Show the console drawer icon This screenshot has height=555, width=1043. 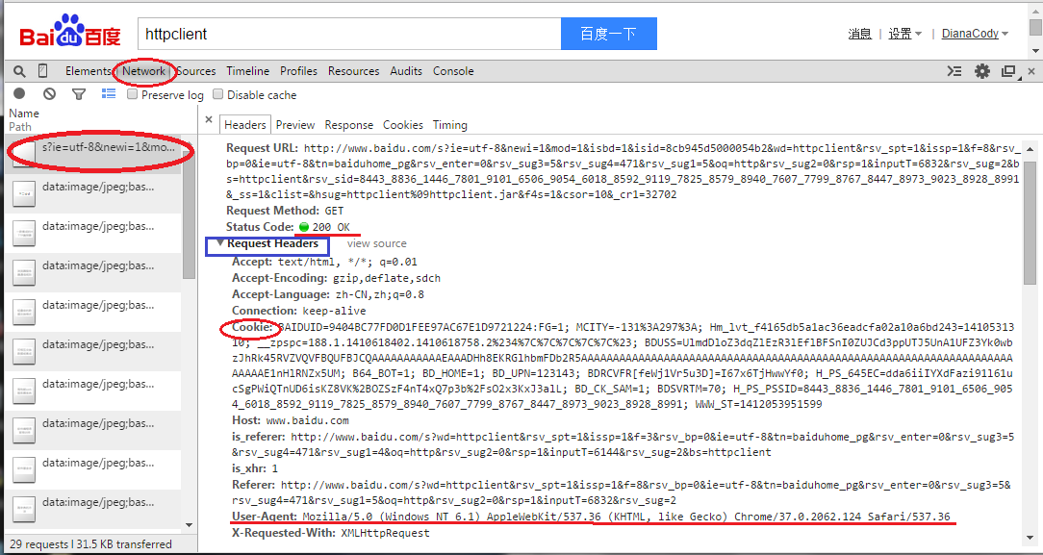(954, 71)
